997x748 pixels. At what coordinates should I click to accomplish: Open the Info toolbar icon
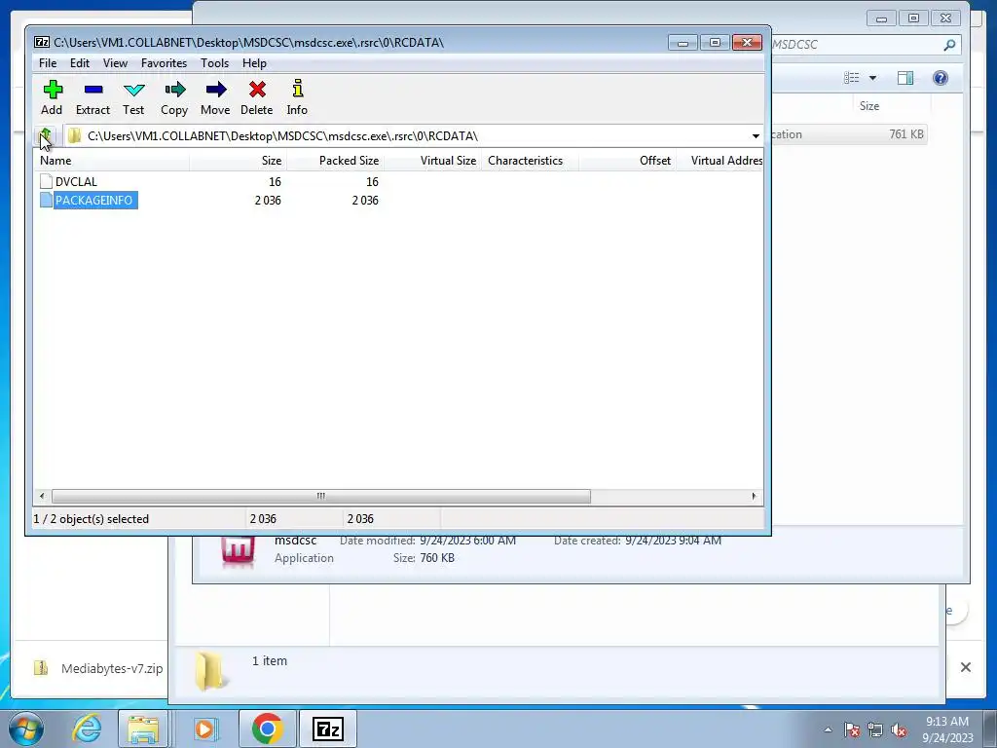coord(297,97)
